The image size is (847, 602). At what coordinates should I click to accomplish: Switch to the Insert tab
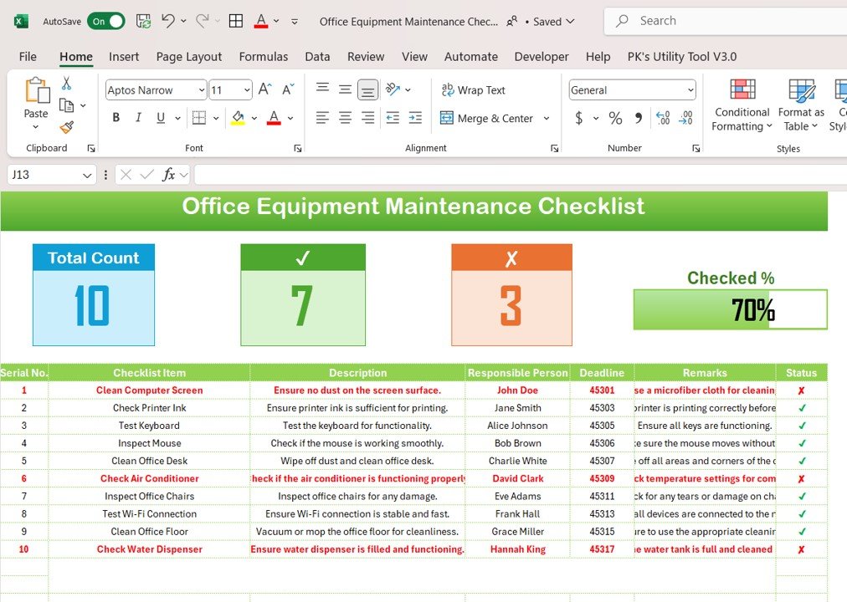(x=124, y=57)
